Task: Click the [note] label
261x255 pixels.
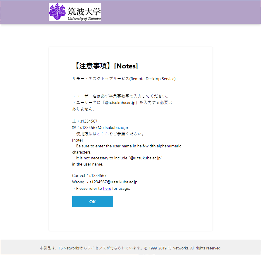Action: (77, 140)
